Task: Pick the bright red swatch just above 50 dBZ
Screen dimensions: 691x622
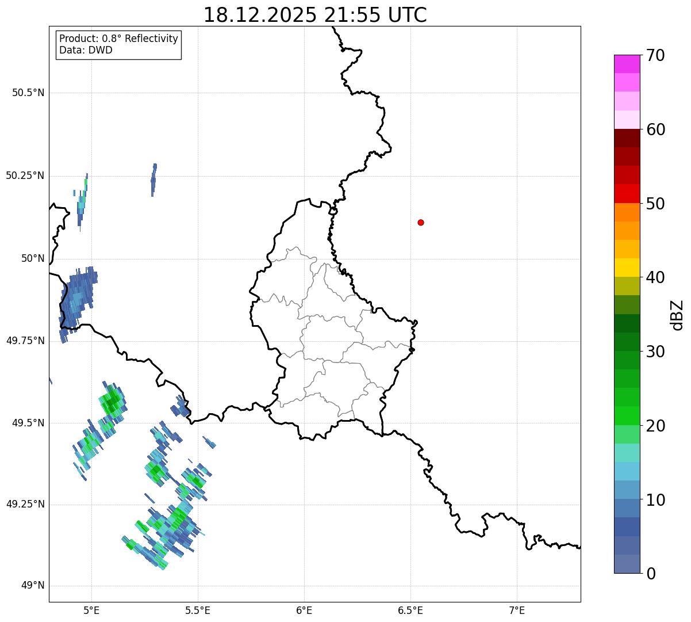Action: (x=627, y=193)
